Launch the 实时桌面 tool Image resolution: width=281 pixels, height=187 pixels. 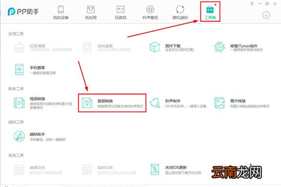coord(107,47)
